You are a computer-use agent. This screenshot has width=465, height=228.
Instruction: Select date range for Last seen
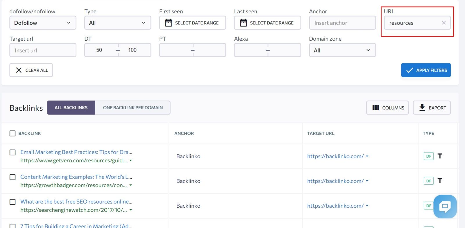(x=267, y=23)
